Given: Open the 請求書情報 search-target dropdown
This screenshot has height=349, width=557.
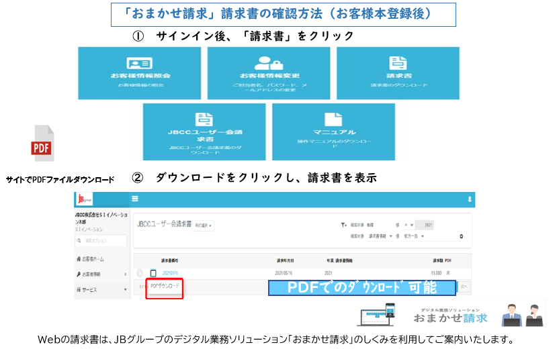Looking at the screenshot, I should (x=380, y=236).
